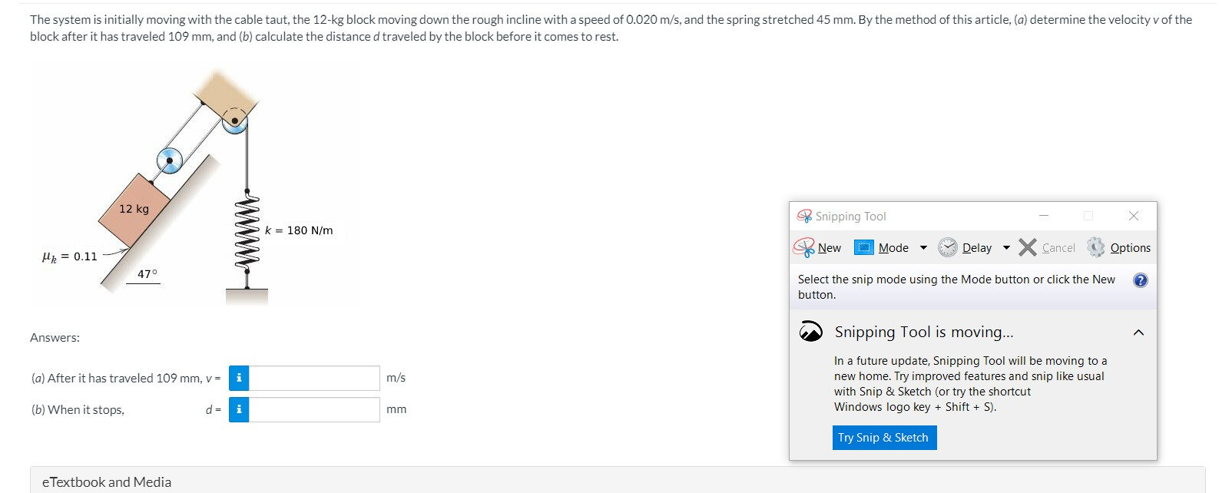Click info icon beside distance d field

point(239,409)
